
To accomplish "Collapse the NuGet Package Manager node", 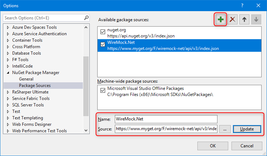I will [9, 73].
